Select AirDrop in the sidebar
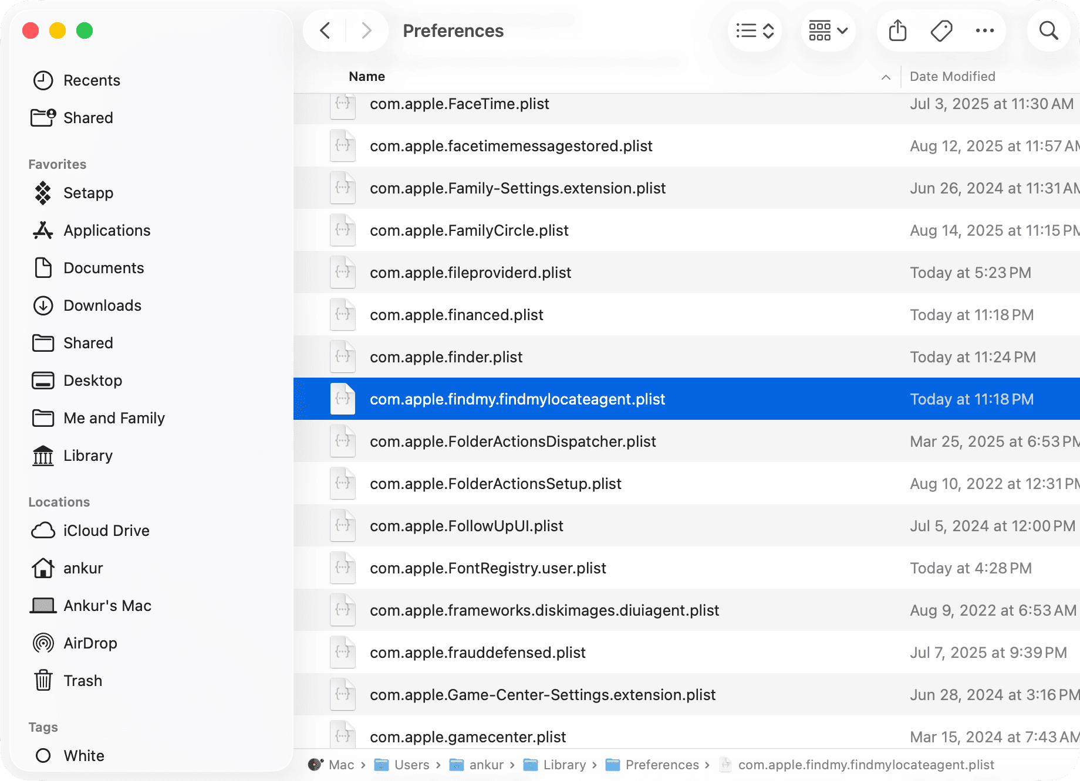Screen dimensions: 1080x781 click(90, 643)
